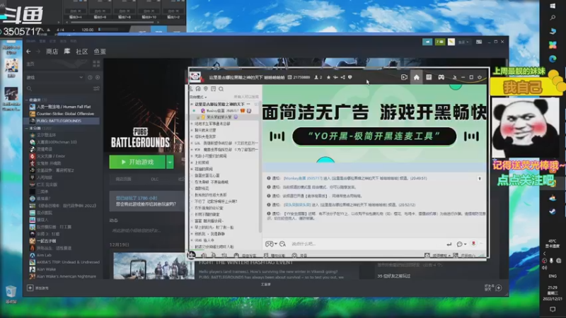Open the 库 library tab in Steam
This screenshot has height=318, width=566.
[x=67, y=52]
